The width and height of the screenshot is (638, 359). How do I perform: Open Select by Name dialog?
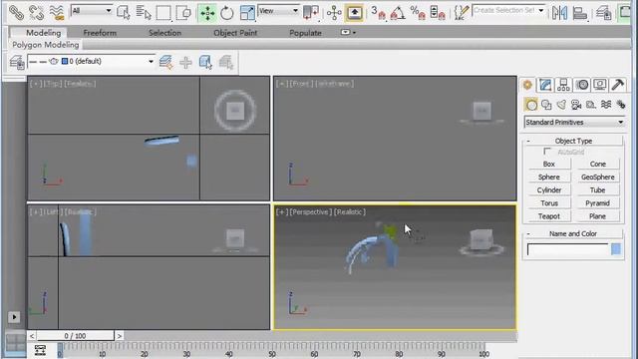[144, 13]
